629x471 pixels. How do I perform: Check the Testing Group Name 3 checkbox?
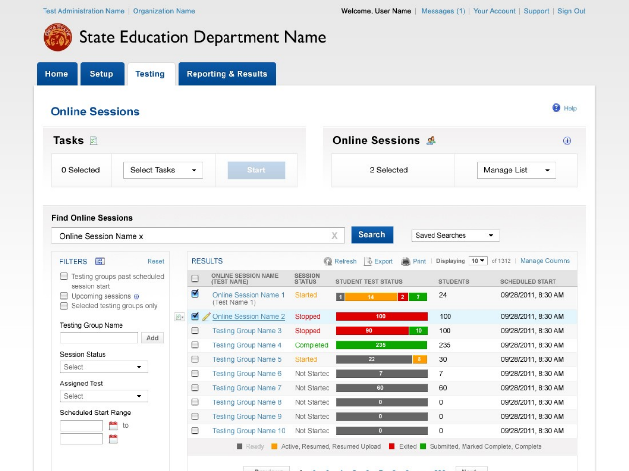pyautogui.click(x=195, y=331)
